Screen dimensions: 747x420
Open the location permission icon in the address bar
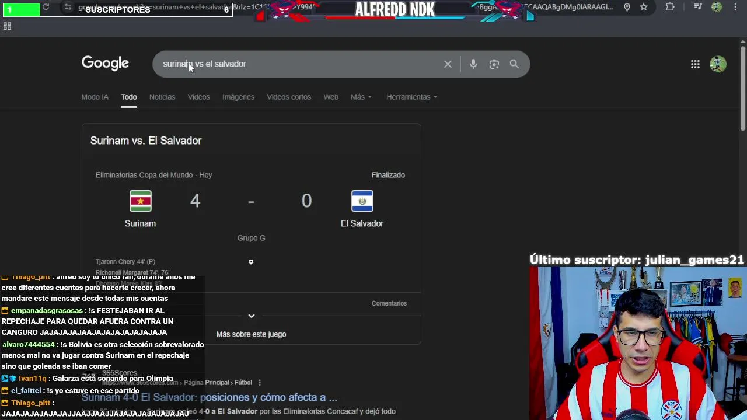pos(627,7)
